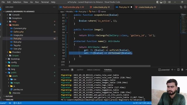
Task: Collapse public folder
Action: (14, 73)
